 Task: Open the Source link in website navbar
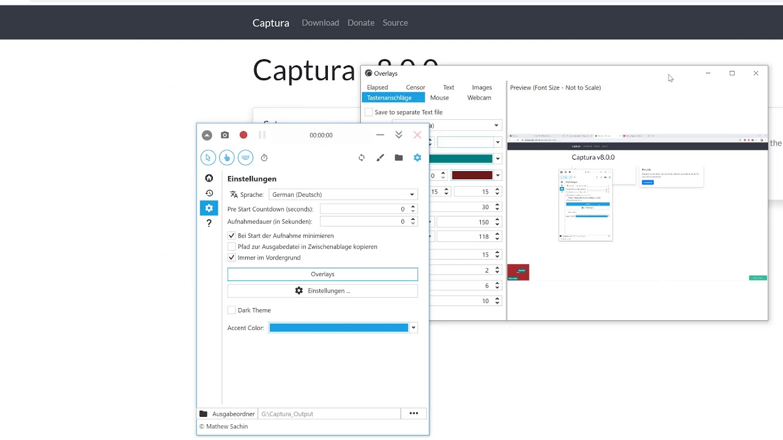point(395,23)
